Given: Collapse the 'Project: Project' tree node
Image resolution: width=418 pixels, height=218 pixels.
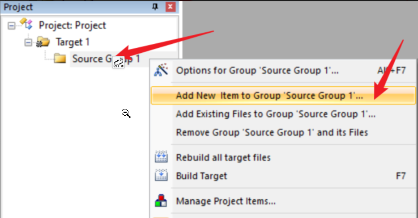Looking at the screenshot, I should [11, 25].
